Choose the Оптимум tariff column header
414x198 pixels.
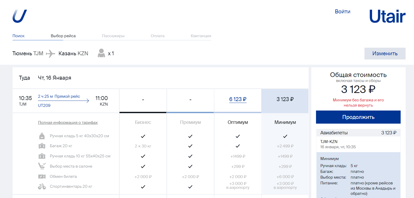point(238,122)
